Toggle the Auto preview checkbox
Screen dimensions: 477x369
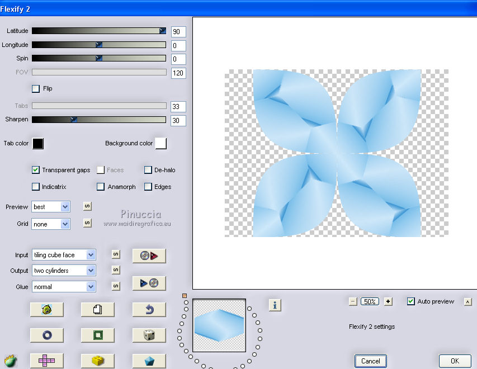[x=410, y=301]
